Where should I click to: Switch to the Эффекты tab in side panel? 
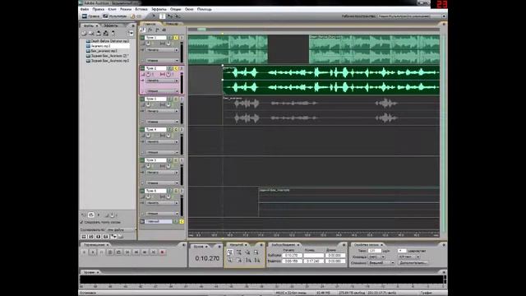point(111,25)
